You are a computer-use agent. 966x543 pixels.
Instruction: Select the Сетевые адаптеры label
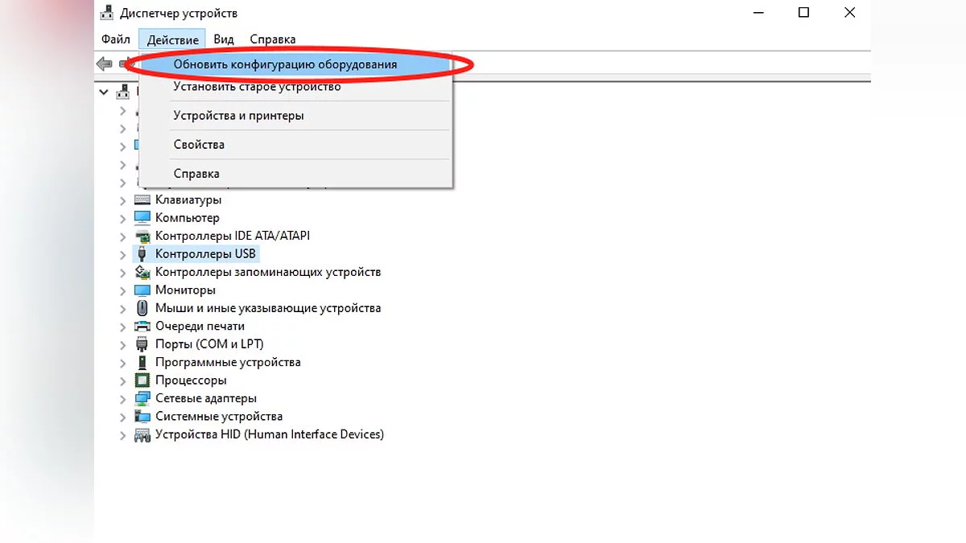point(206,398)
